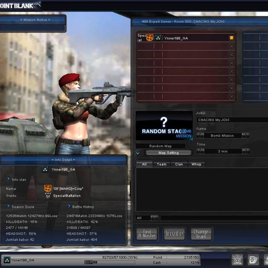Expand the Info clan section arrow
Viewport: 268px width, 268px height.
click(x=8, y=179)
